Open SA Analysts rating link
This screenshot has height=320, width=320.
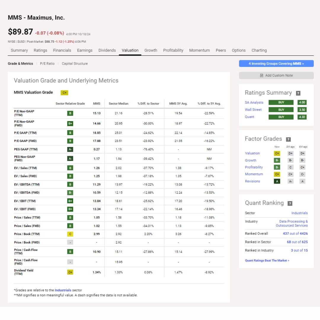tap(254, 103)
